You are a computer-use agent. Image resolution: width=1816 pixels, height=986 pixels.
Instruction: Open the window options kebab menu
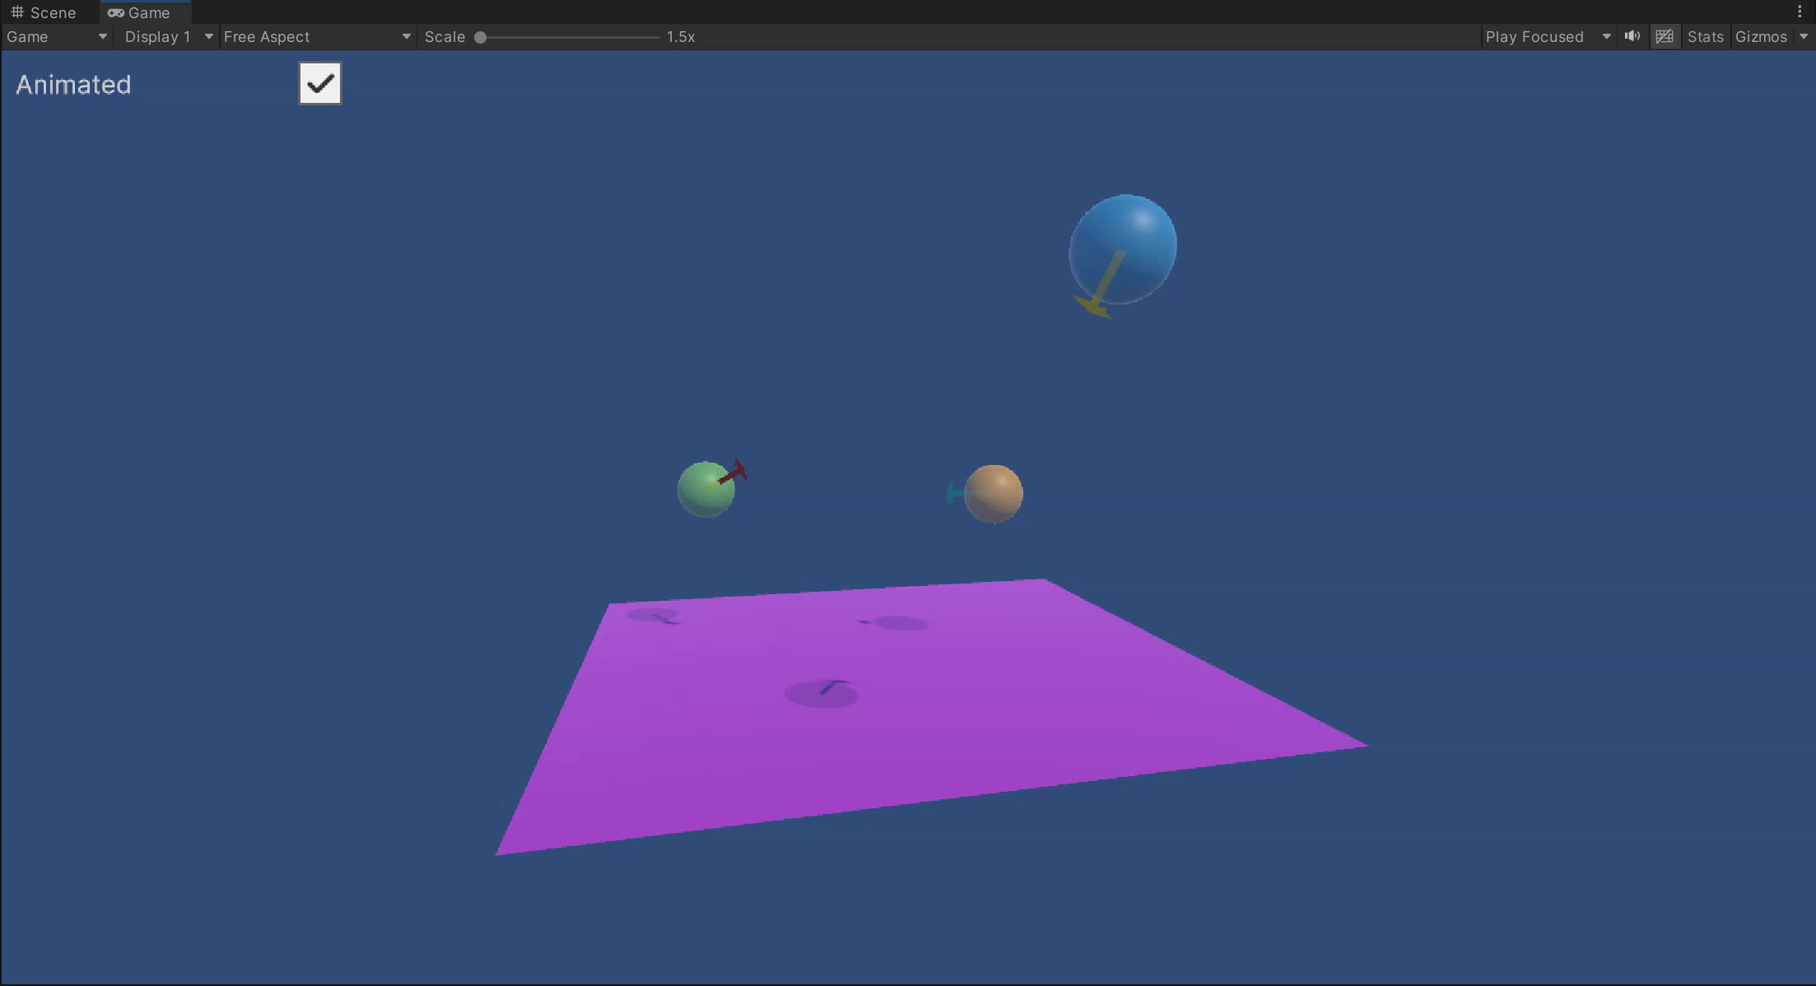point(1800,12)
